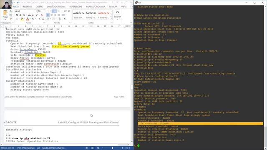Align text right in Word

[x=55, y=15]
